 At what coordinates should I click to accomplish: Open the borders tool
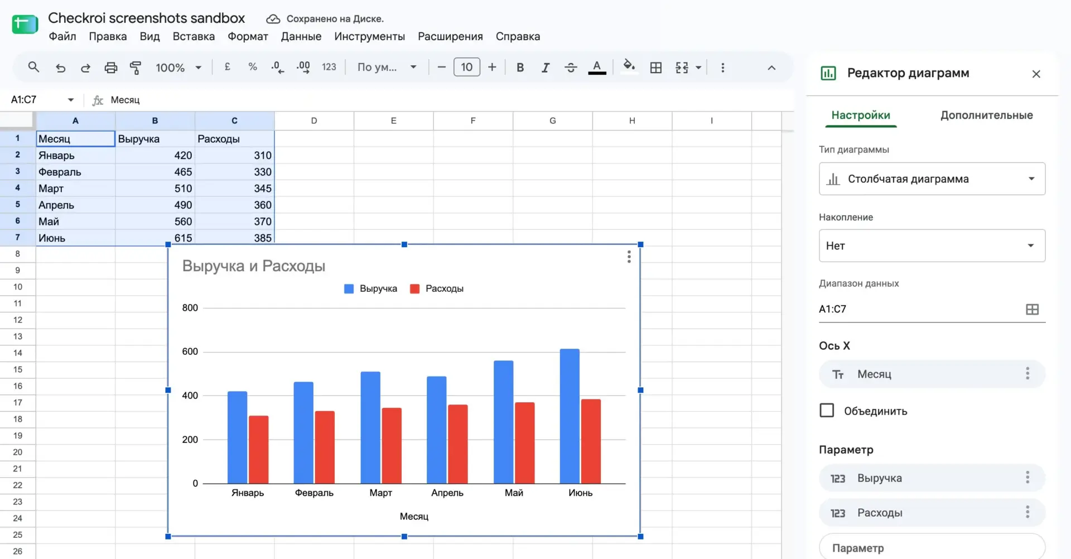(x=656, y=68)
